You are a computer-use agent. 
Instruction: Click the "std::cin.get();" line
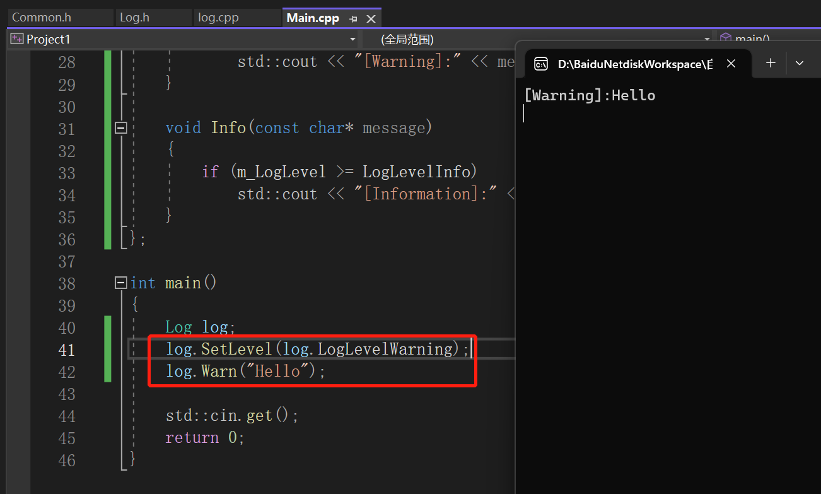(231, 415)
